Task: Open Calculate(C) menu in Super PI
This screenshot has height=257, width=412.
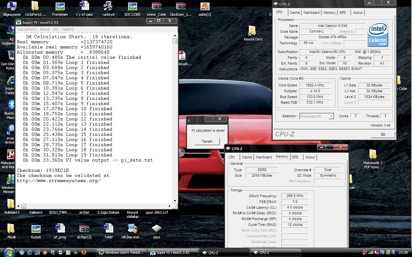Action: (x=27, y=29)
